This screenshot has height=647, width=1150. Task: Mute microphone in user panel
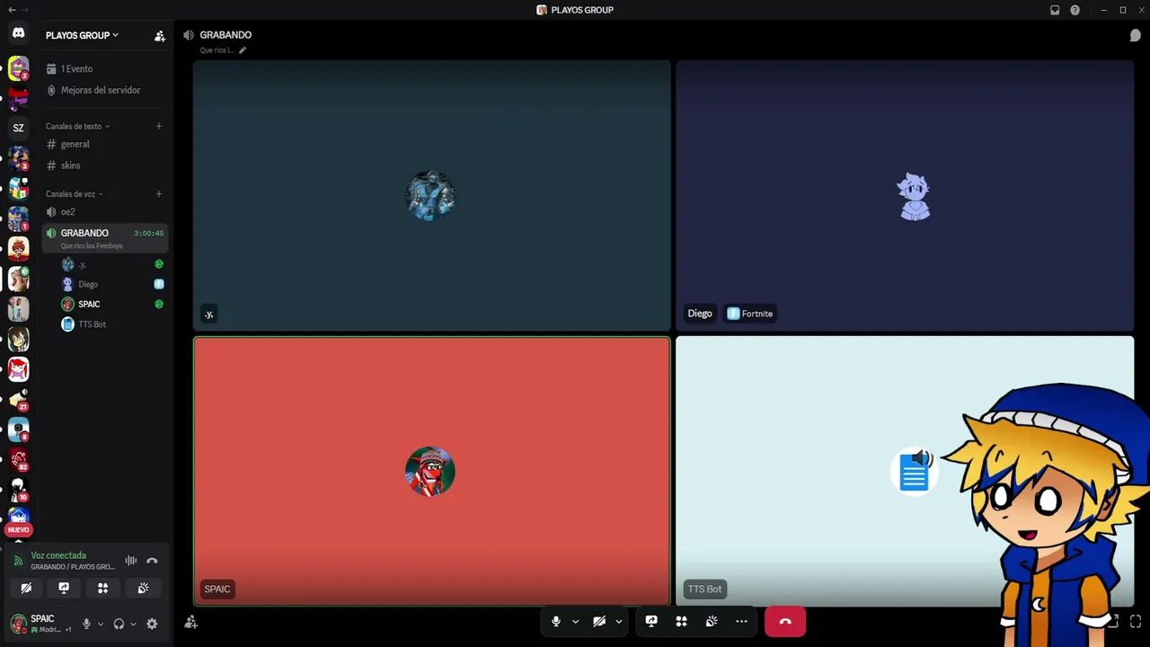click(x=87, y=624)
